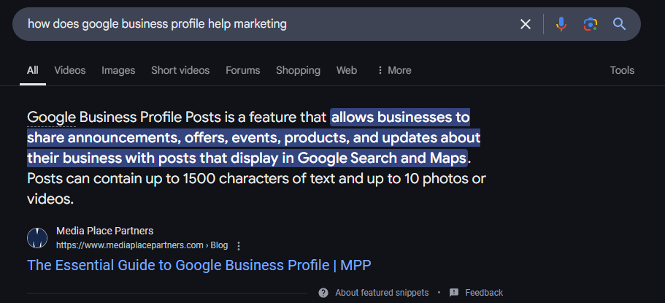Open the Shopping results tab
This screenshot has height=303, width=665.
(298, 70)
